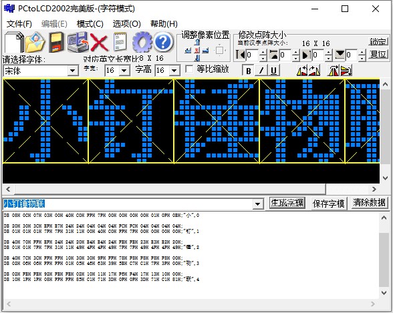Click the shift pixels up arrow icon
This screenshot has width=393, height=313.
pyautogui.click(x=197, y=43)
